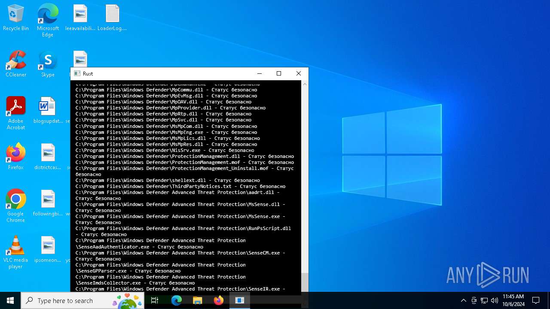Click the ProtectionManagement.dll status line
The width and height of the screenshot is (550, 309).
click(x=185, y=156)
